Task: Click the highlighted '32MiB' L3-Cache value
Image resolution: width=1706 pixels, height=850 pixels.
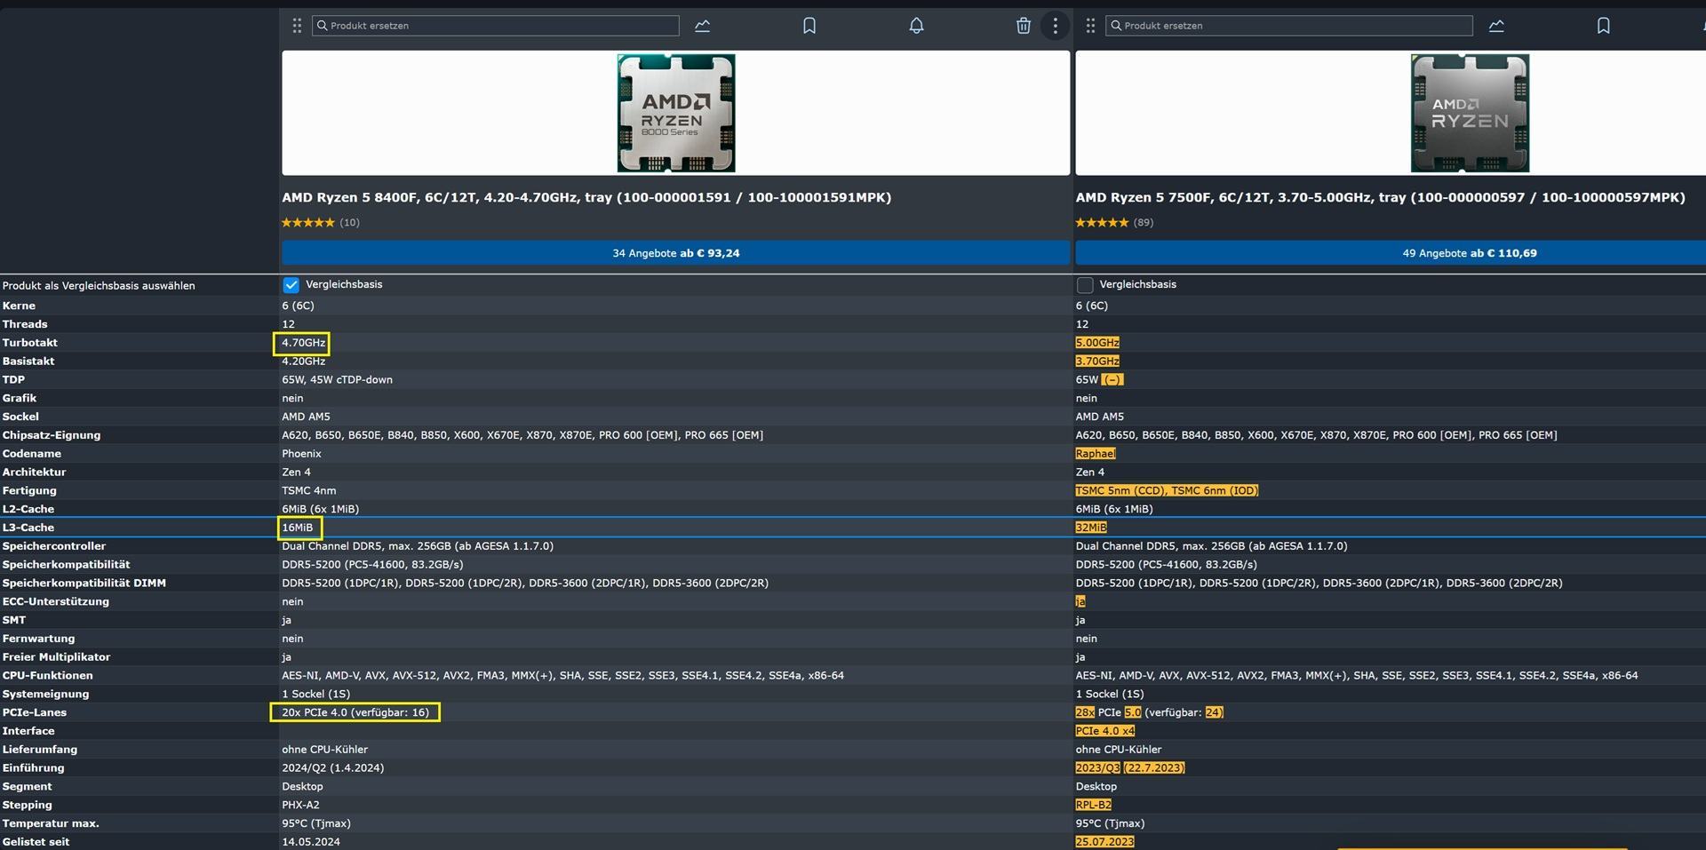Action: [1091, 528]
